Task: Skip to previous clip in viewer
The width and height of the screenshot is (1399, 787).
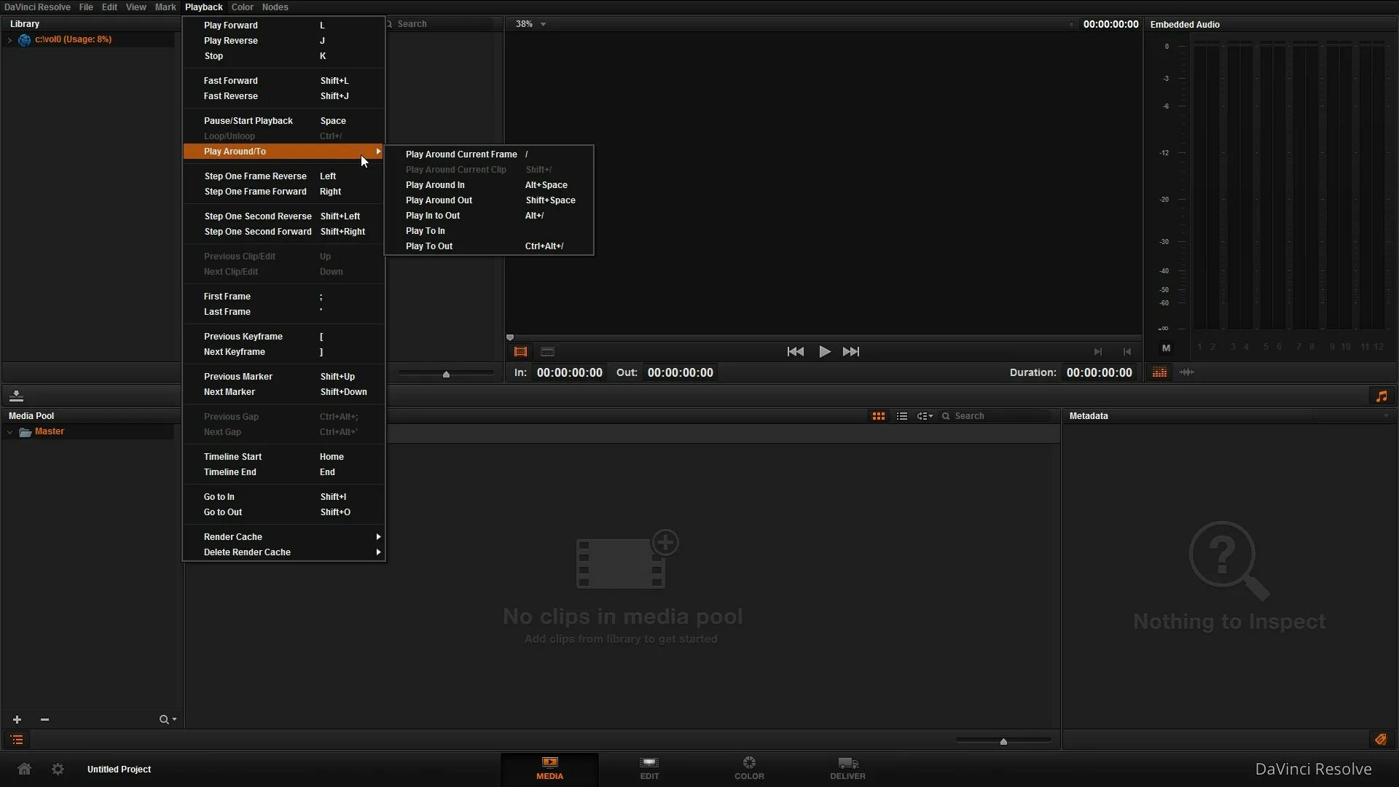Action: 795,352
